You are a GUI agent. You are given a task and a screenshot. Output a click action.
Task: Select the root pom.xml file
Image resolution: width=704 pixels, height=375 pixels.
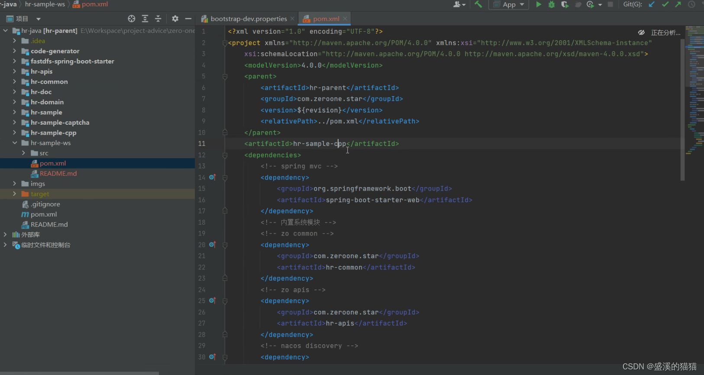44,214
